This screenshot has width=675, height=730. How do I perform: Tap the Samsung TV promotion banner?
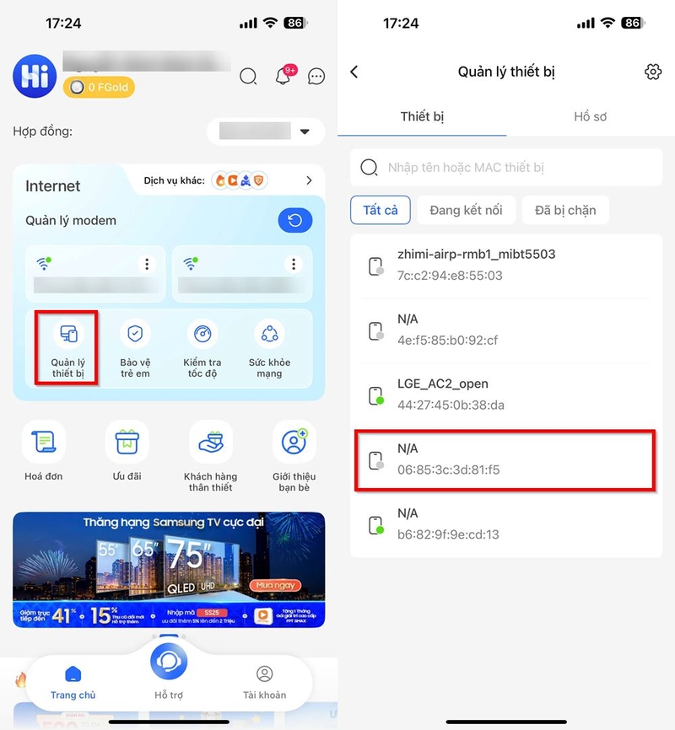click(x=169, y=569)
